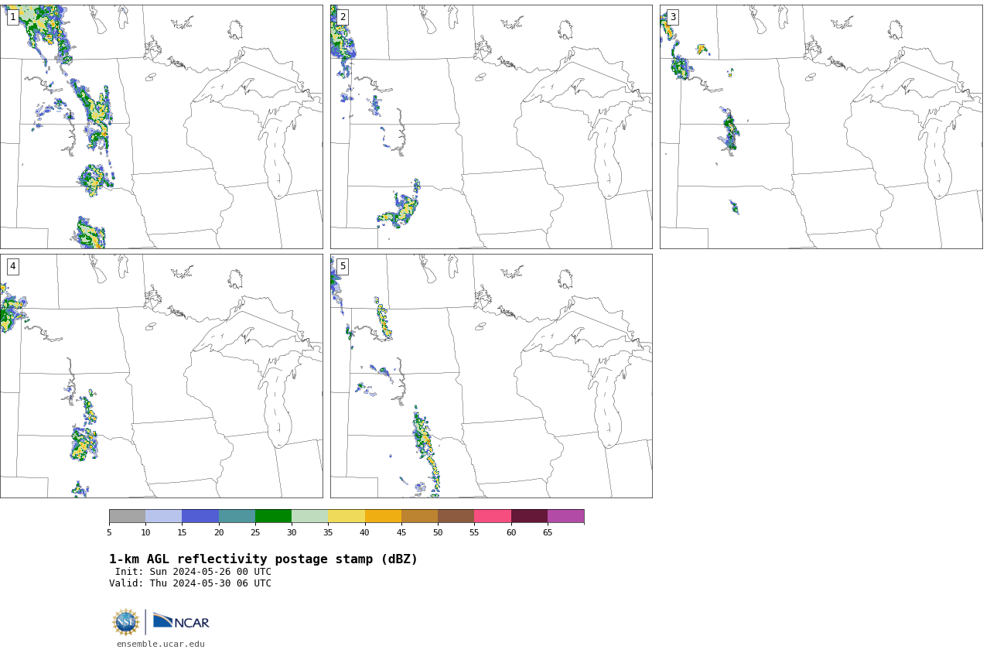The height and width of the screenshot is (653, 990).
Task: Click the panel number label 3
Action: [672, 17]
